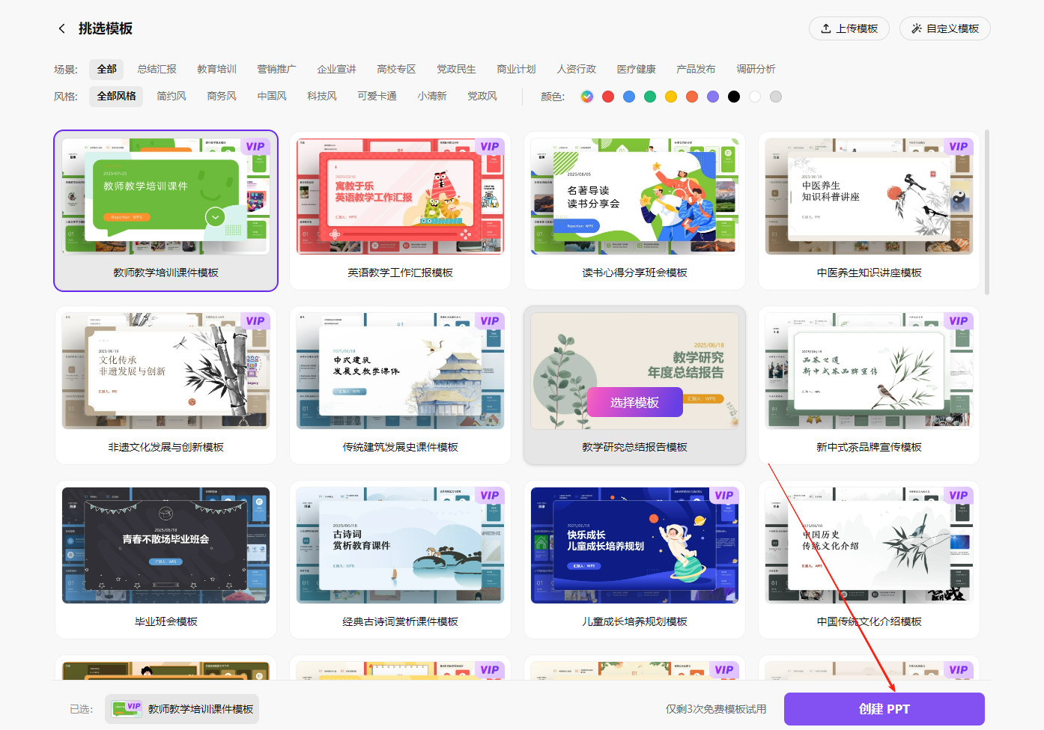This screenshot has width=1044, height=730.
Task: Click the VIP badge on 中医养生知识讲座模板
Action: pos(959,147)
